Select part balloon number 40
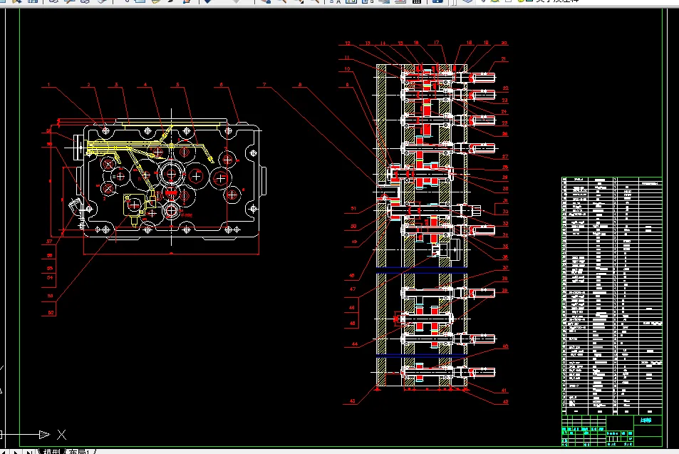The height and width of the screenshot is (454, 679). tap(505, 346)
